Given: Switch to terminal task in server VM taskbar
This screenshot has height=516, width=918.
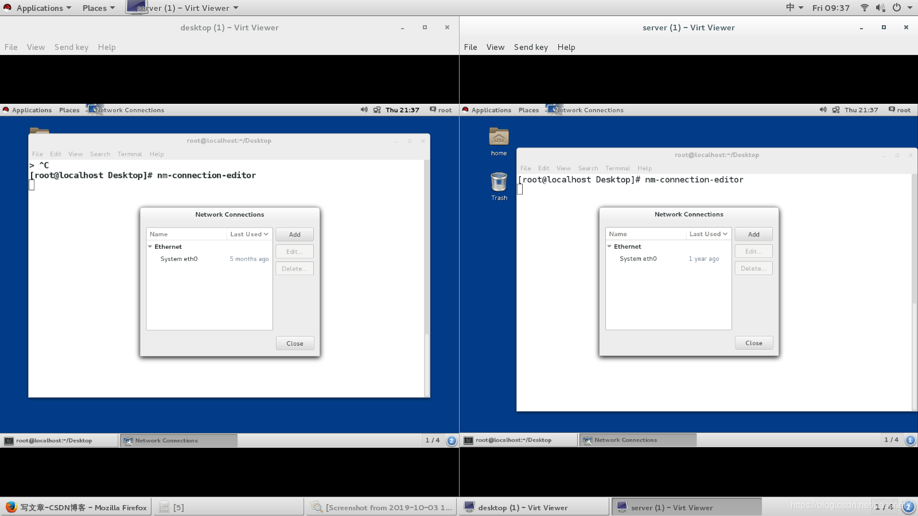Looking at the screenshot, I should pos(519,440).
